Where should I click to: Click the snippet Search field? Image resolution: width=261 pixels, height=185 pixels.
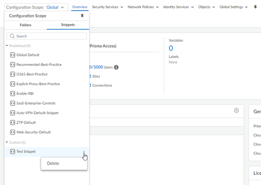pyautogui.click(x=47, y=36)
